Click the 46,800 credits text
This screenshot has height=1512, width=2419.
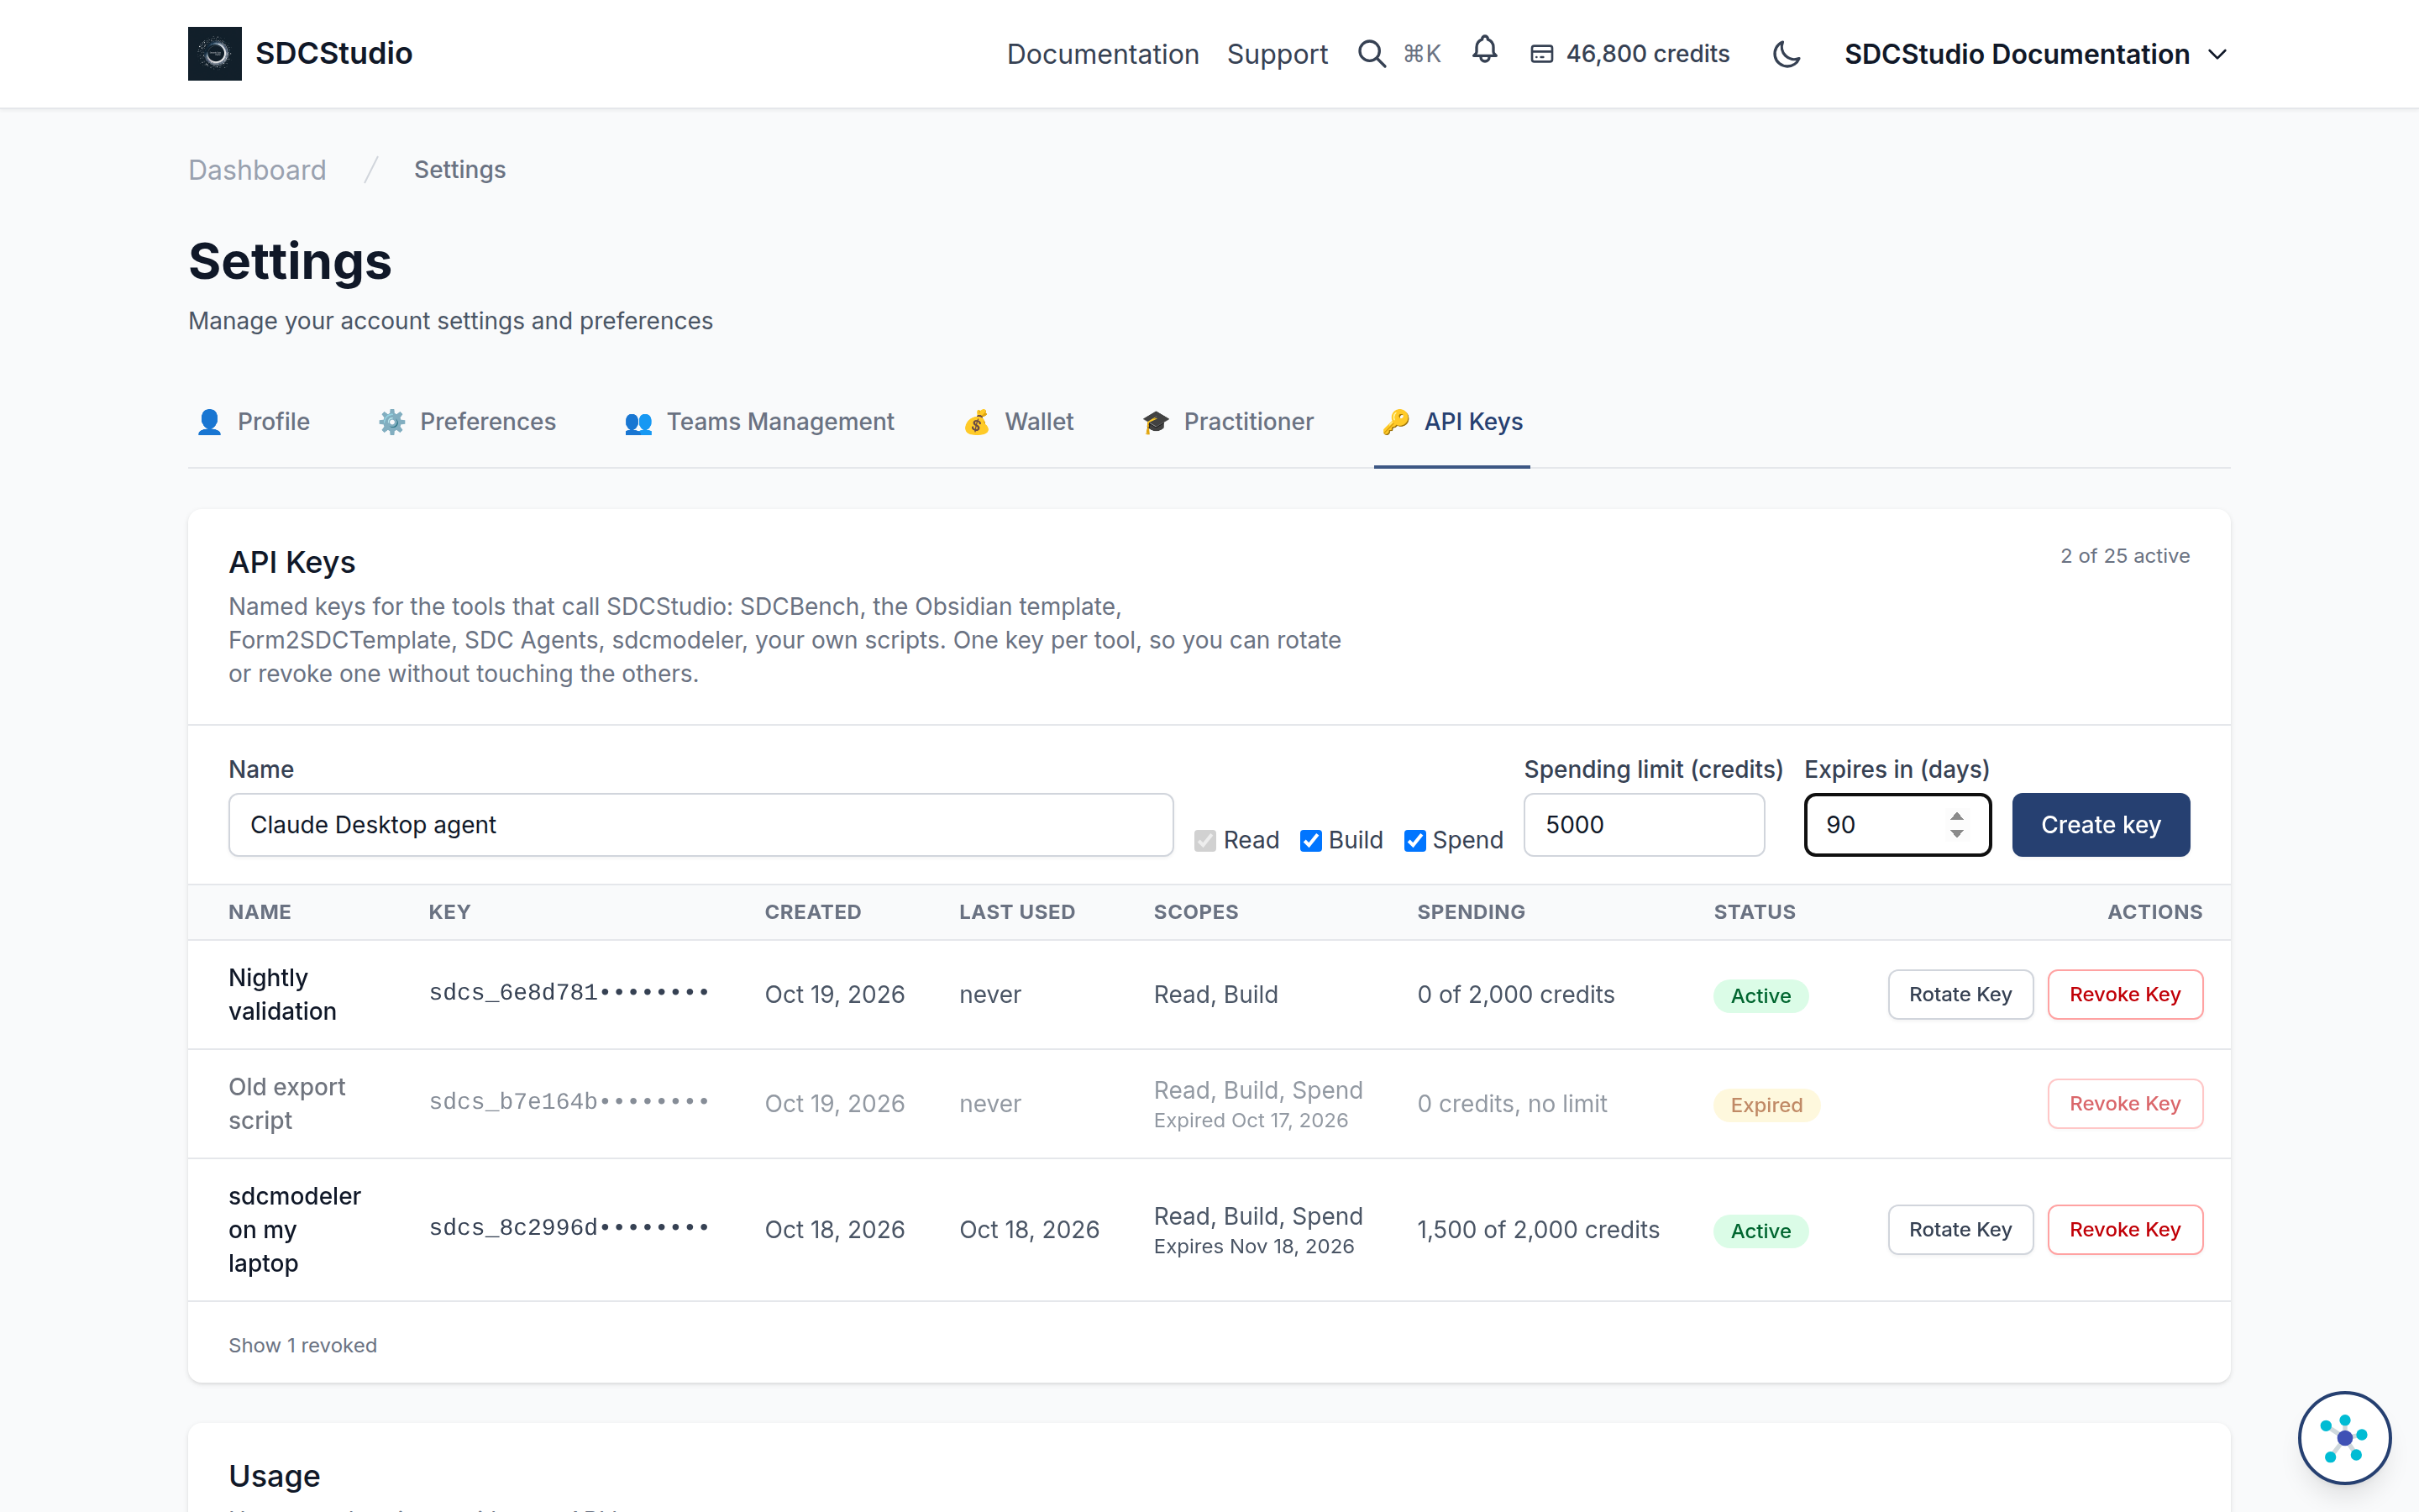point(1647,54)
